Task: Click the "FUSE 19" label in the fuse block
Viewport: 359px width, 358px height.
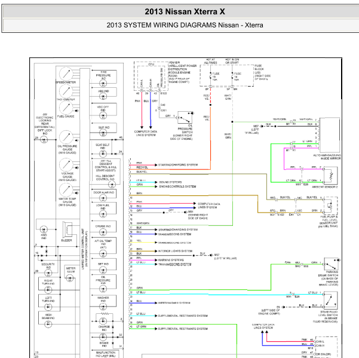Action: [x=216, y=77]
